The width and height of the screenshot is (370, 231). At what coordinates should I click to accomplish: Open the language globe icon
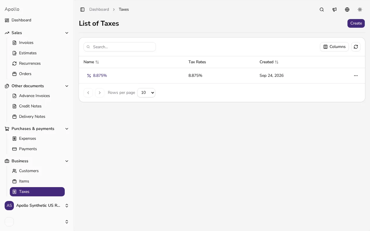click(347, 10)
